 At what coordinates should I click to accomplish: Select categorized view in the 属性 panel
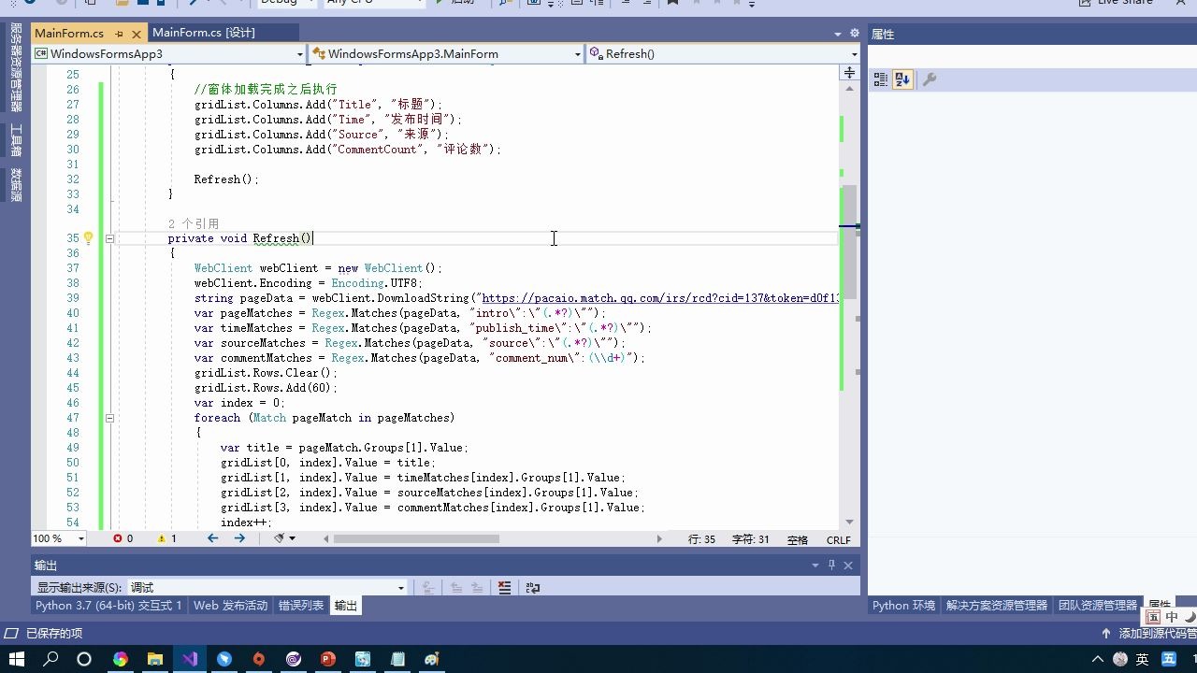(880, 79)
